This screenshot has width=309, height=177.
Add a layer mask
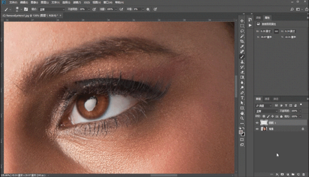click(x=282, y=175)
